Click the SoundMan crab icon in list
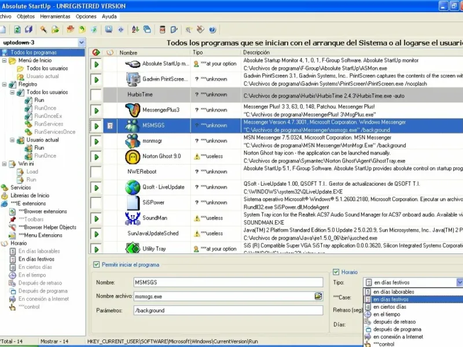This screenshot has height=347, width=463. (133, 219)
